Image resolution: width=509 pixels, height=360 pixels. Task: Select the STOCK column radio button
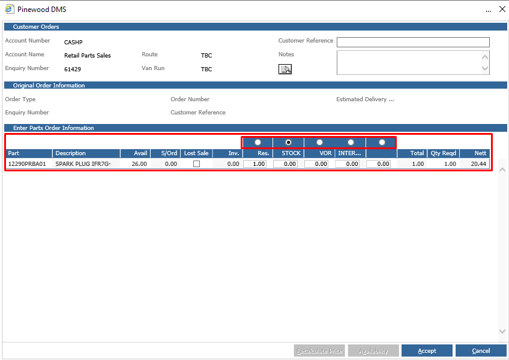[x=288, y=142]
